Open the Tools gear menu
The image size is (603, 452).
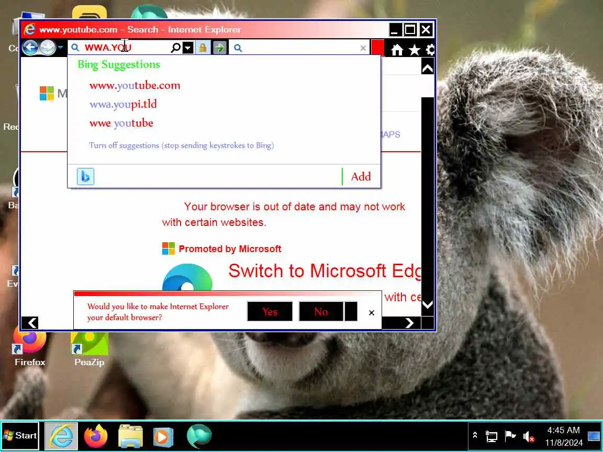pos(430,50)
